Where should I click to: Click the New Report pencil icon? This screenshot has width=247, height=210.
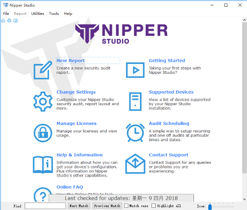[x=43, y=70]
